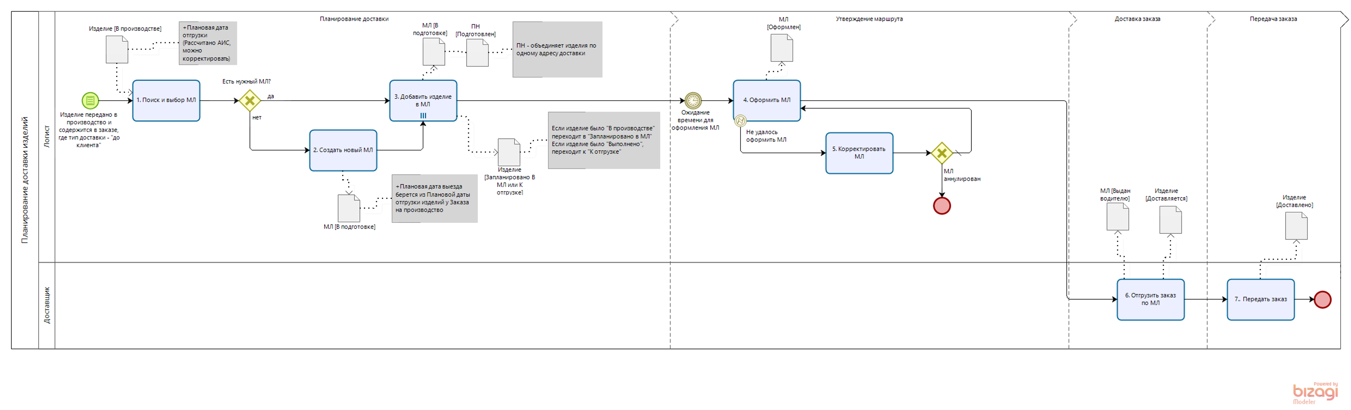Viewport: 1351px width, 410px height.
Task: Select the error boundary event "Не удалось оформить МЛ"
Action: point(740,121)
